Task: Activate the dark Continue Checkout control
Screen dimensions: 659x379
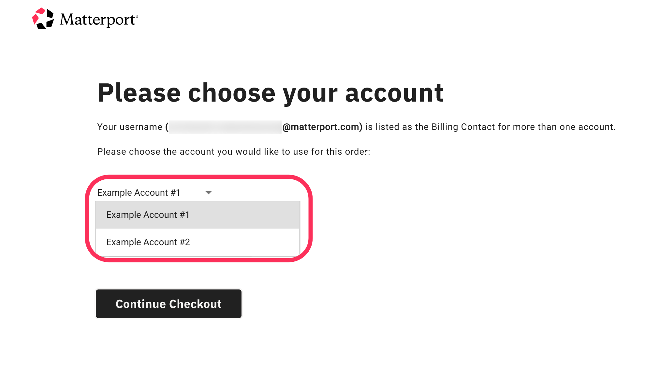Action: pyautogui.click(x=168, y=303)
